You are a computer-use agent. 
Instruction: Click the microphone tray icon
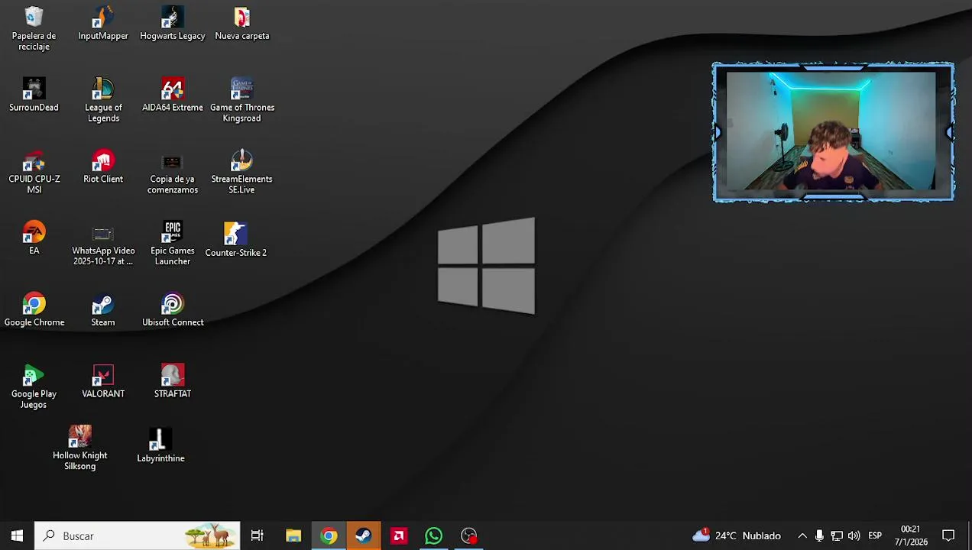click(819, 535)
